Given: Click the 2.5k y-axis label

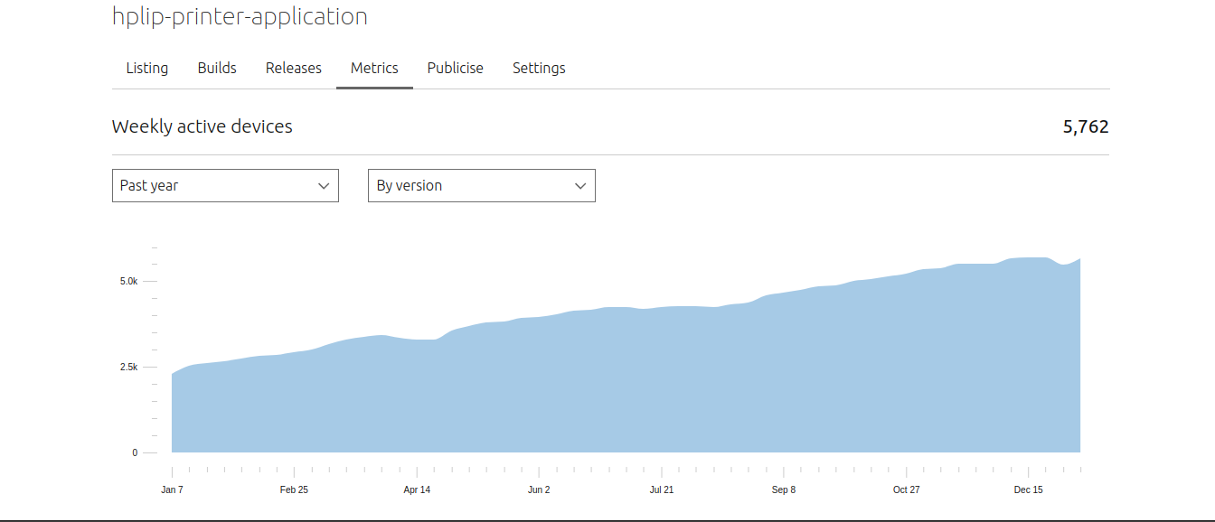Looking at the screenshot, I should [x=128, y=367].
